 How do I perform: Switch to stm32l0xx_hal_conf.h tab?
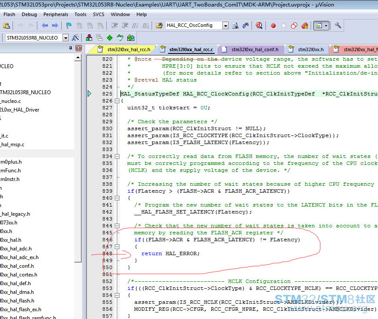[250, 49]
